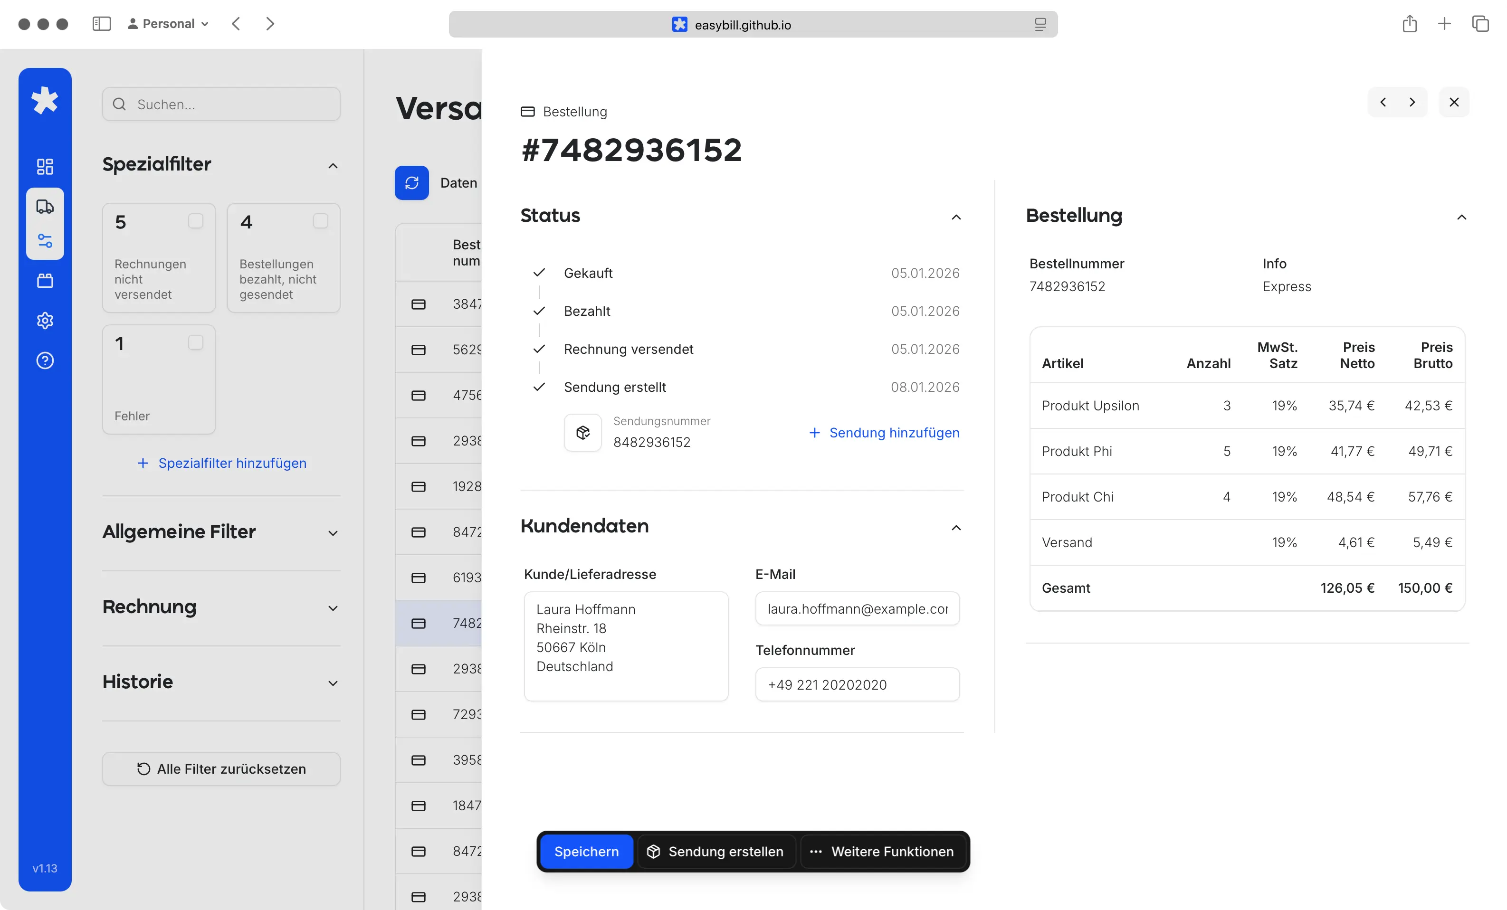
Task: Tick the Fehler filter checkbox
Action: [x=196, y=342]
